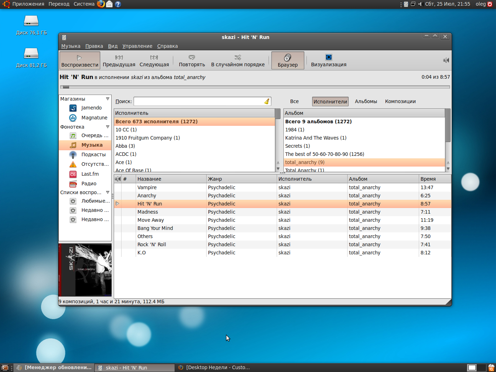Switch search filter to Композиции

point(400,101)
